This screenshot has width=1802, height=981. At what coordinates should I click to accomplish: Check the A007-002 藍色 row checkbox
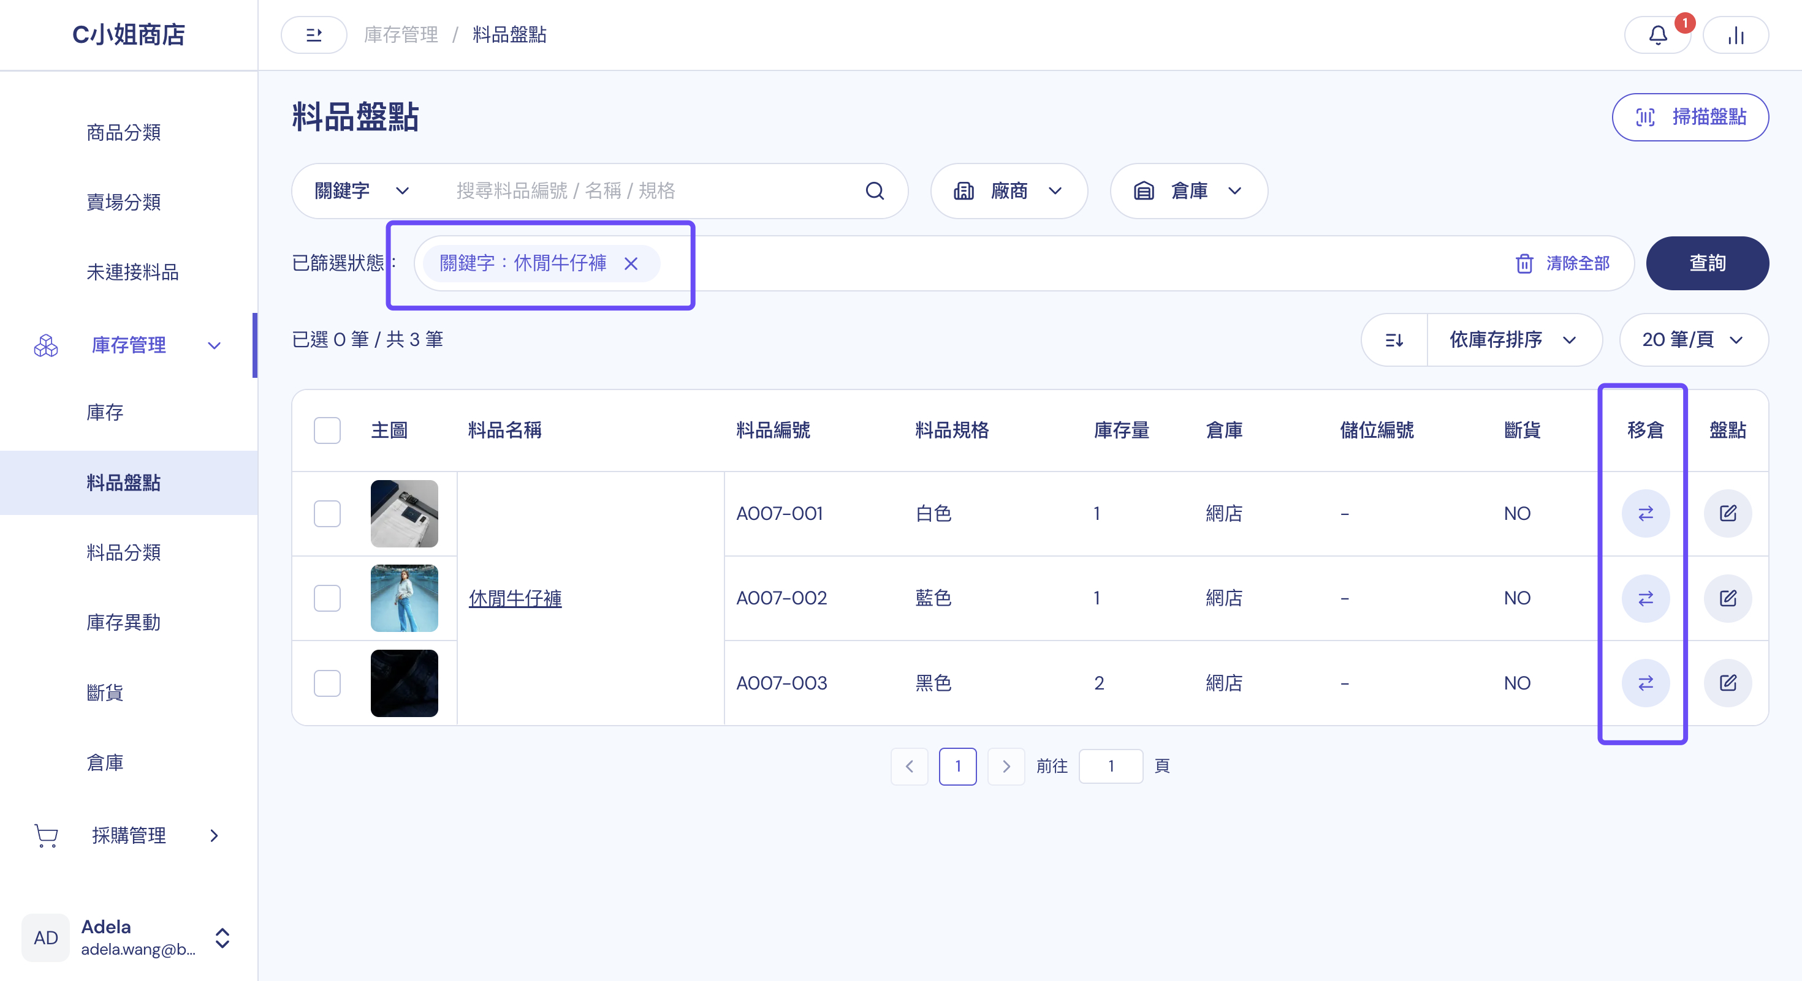(327, 598)
